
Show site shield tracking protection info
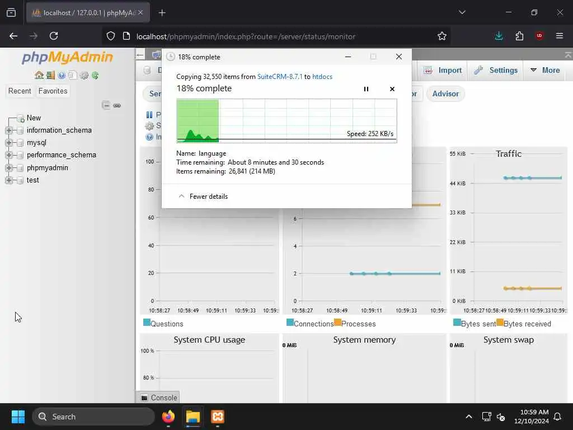click(111, 36)
